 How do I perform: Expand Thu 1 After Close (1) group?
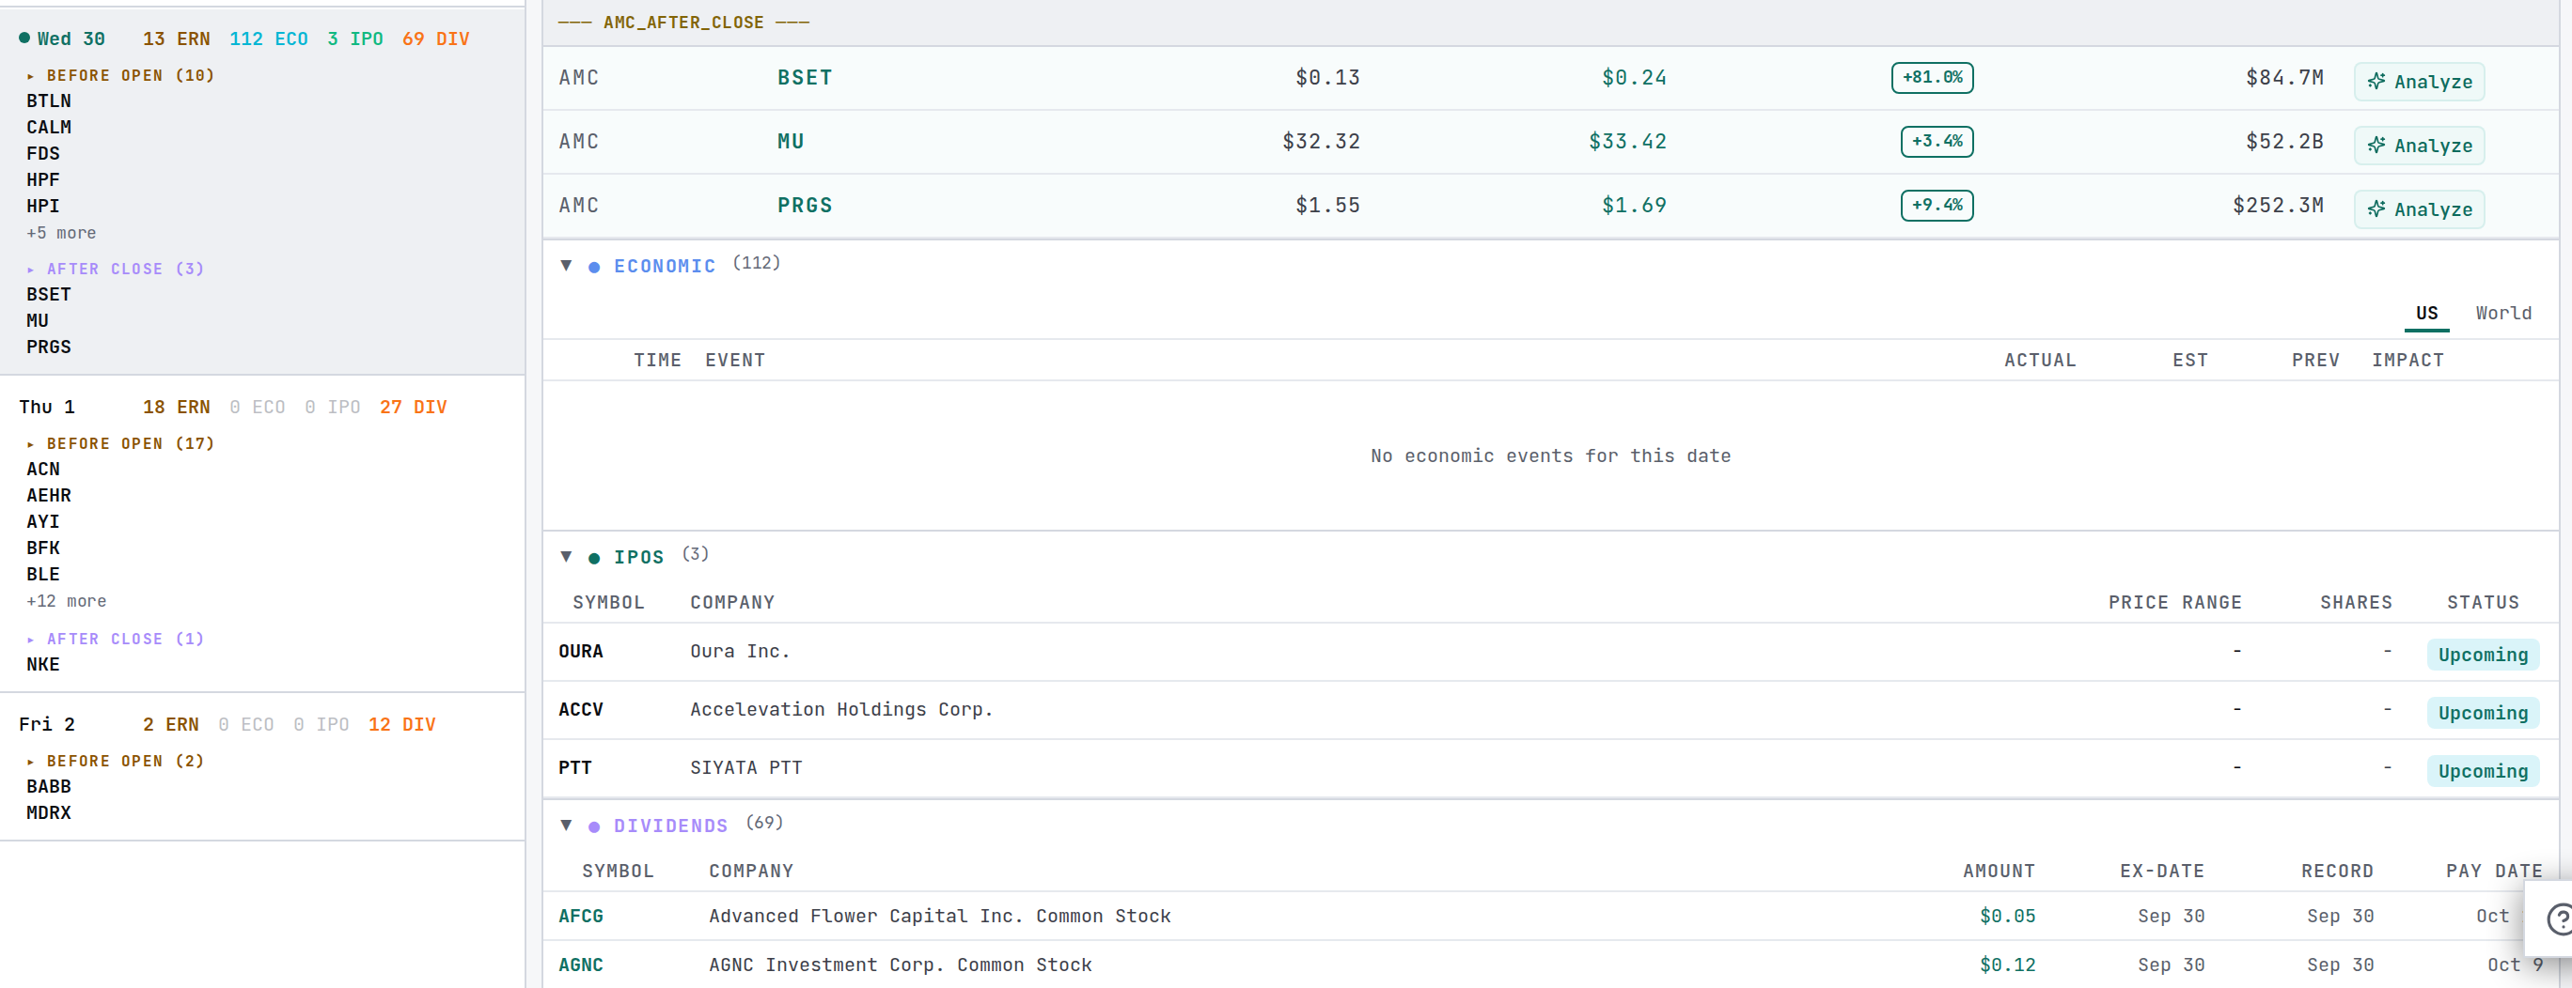115,639
